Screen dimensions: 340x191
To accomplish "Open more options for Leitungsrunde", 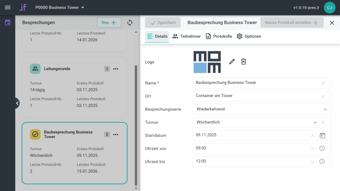I will click(116, 69).
